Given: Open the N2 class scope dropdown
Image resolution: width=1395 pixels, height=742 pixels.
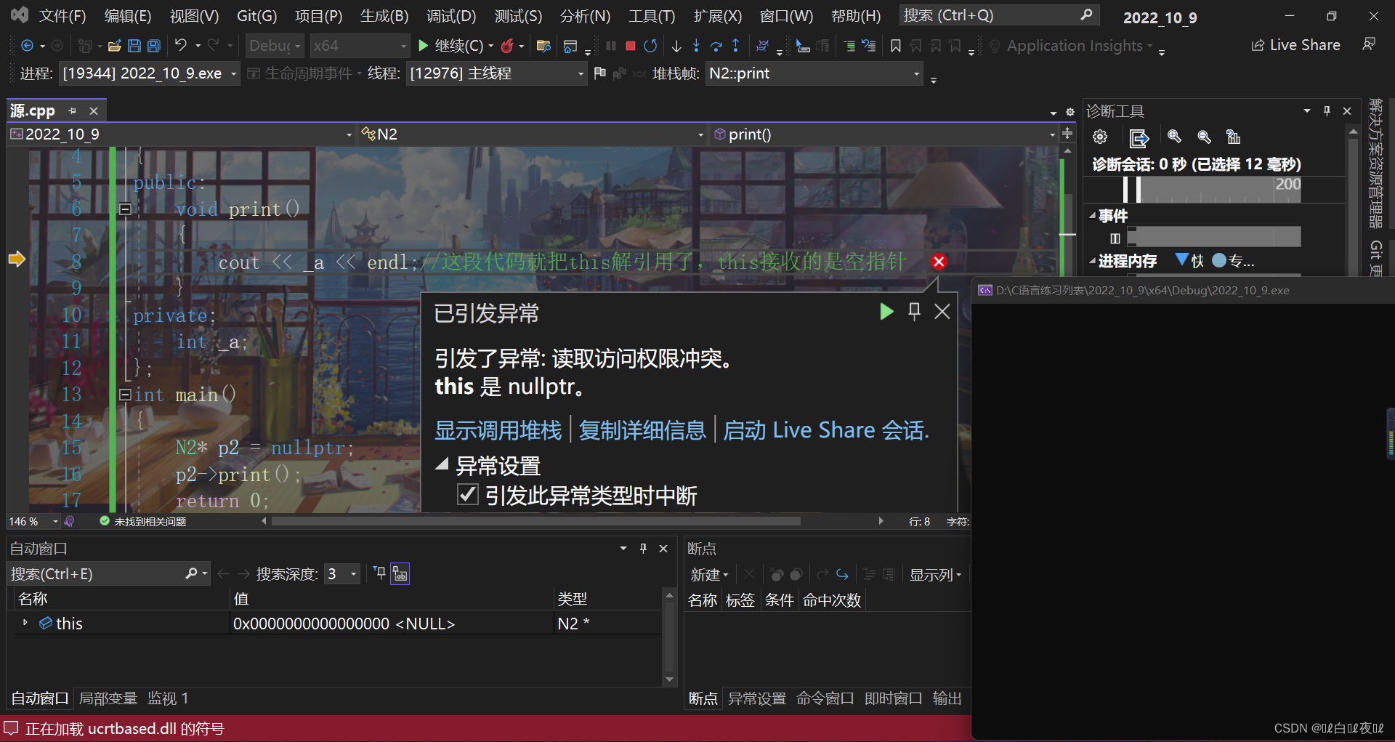Looking at the screenshot, I should tap(532, 134).
